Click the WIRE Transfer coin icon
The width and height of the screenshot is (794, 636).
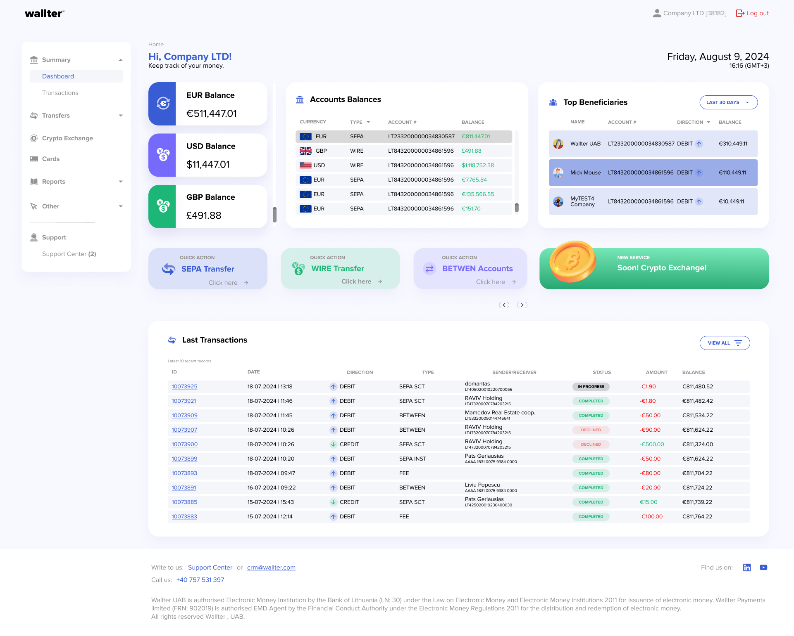(298, 269)
